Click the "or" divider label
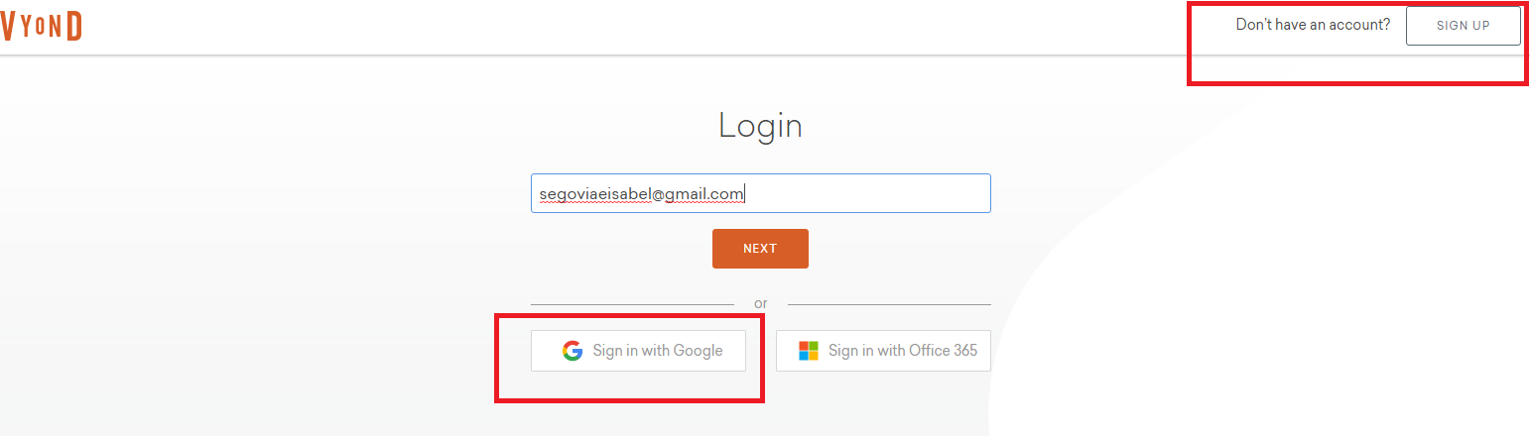Image resolution: width=1530 pixels, height=436 pixels. click(760, 303)
